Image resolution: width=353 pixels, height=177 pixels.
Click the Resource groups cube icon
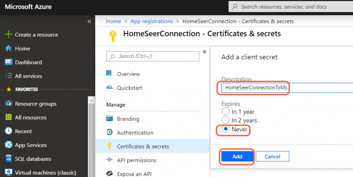pyautogui.click(x=8, y=104)
